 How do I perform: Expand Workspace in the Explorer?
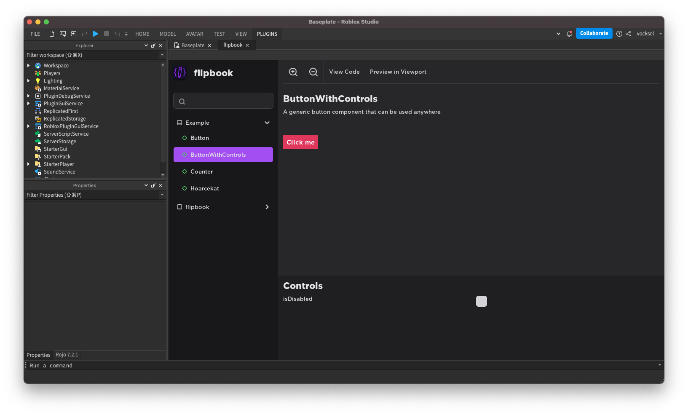click(29, 65)
